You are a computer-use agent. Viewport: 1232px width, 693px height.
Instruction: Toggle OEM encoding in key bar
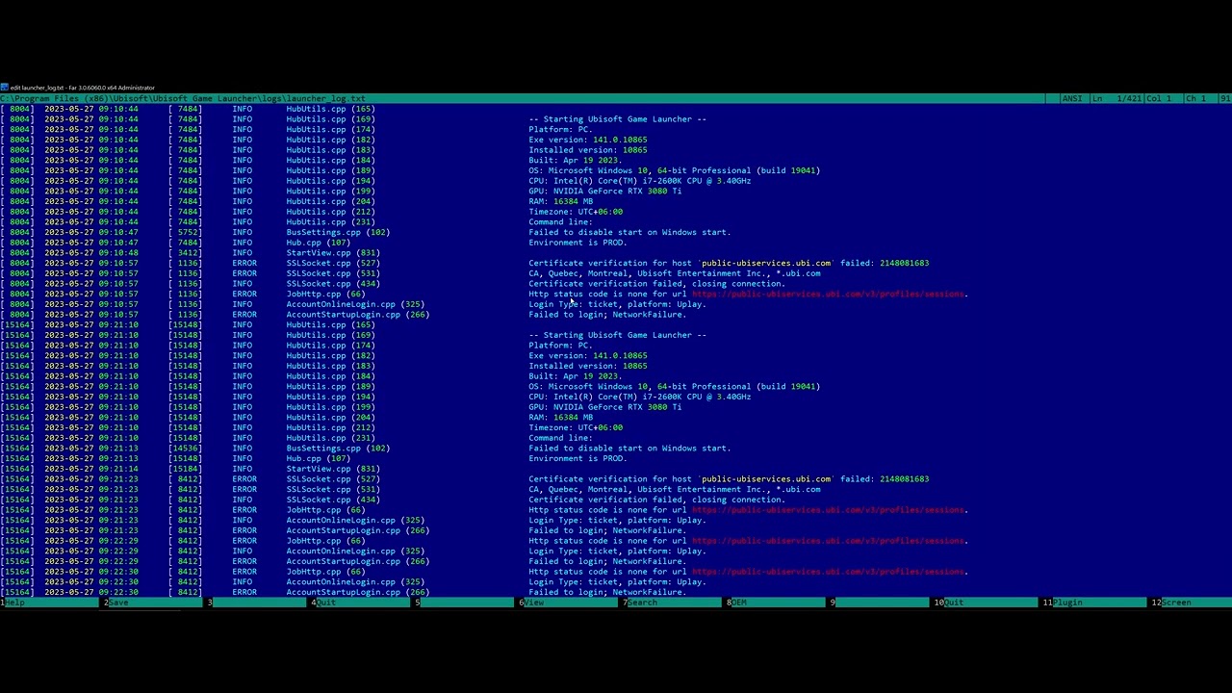(739, 603)
